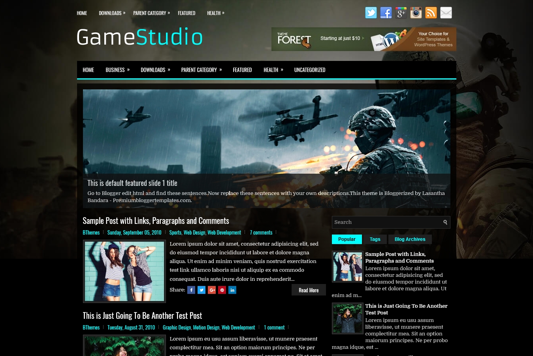Expand Parent Category in main navigation bar
The image size is (533, 356).
[x=201, y=70]
